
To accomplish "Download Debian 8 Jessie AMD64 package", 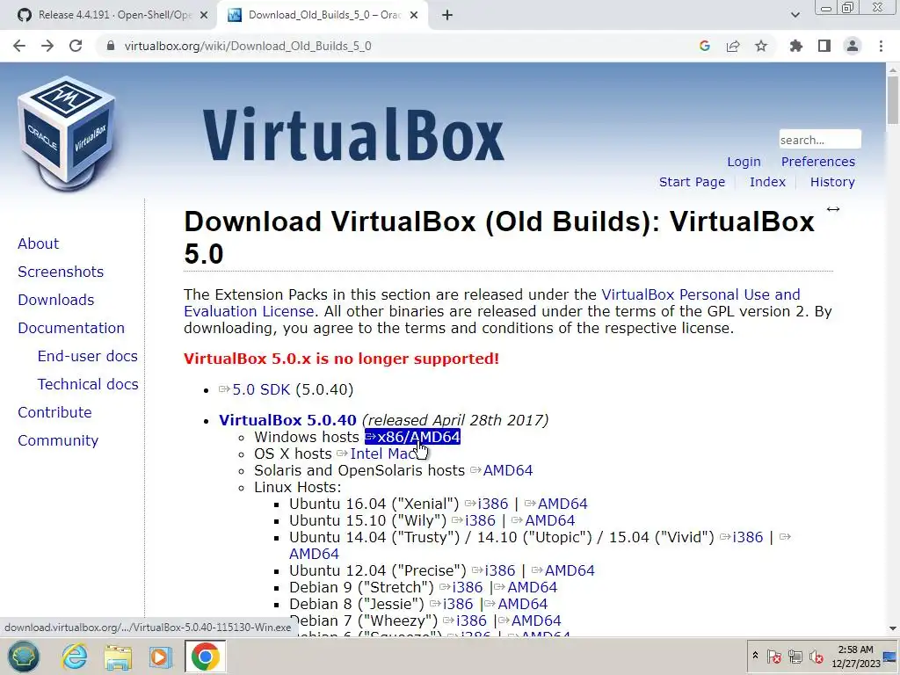I will tap(522, 604).
